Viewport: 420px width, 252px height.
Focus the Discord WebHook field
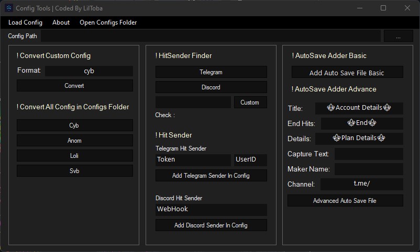(211, 210)
